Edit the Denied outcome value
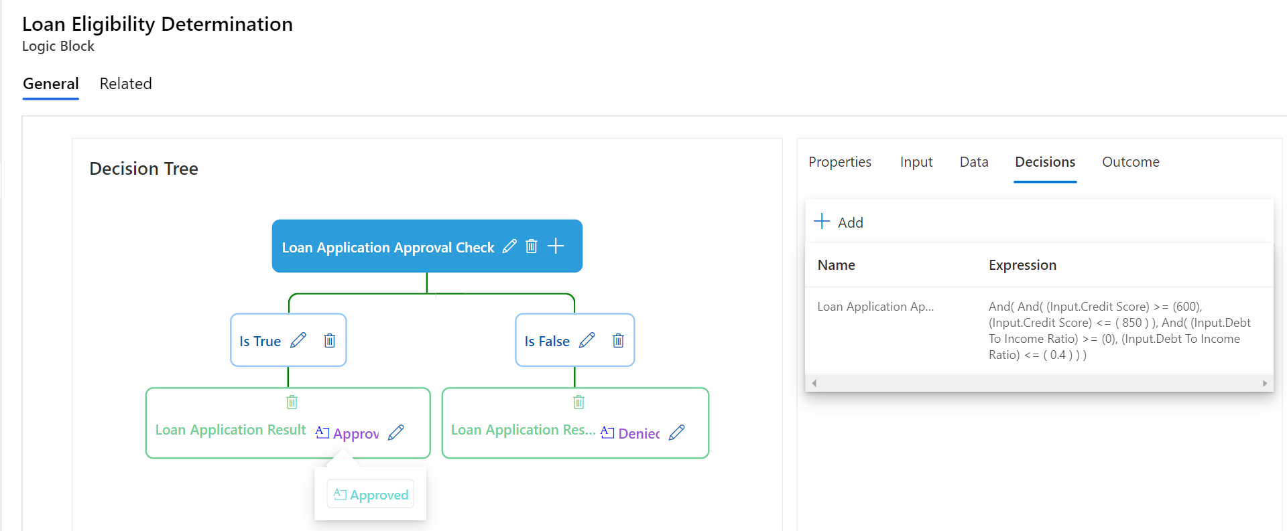1287x531 pixels. (x=677, y=433)
